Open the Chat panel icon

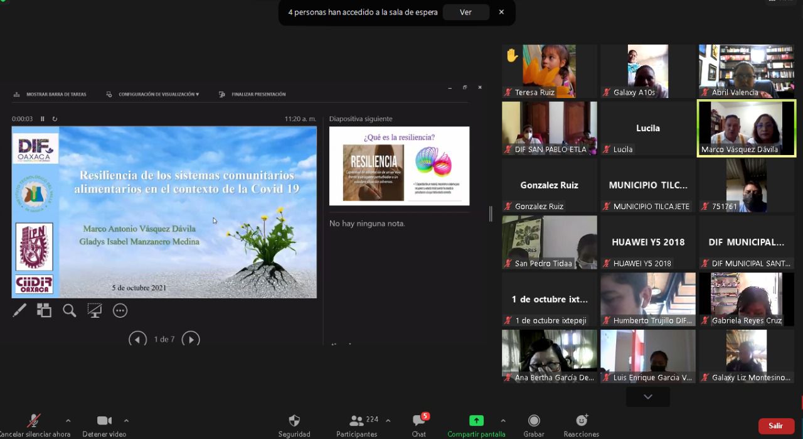click(418, 421)
